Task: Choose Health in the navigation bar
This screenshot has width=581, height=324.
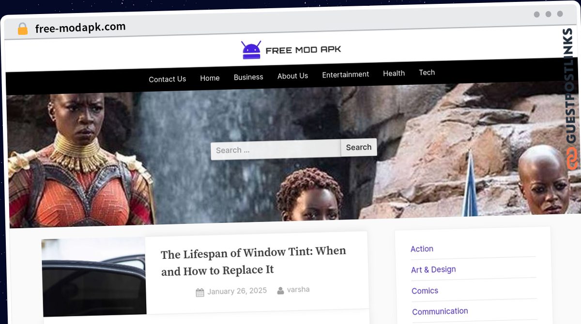Action: tap(394, 74)
